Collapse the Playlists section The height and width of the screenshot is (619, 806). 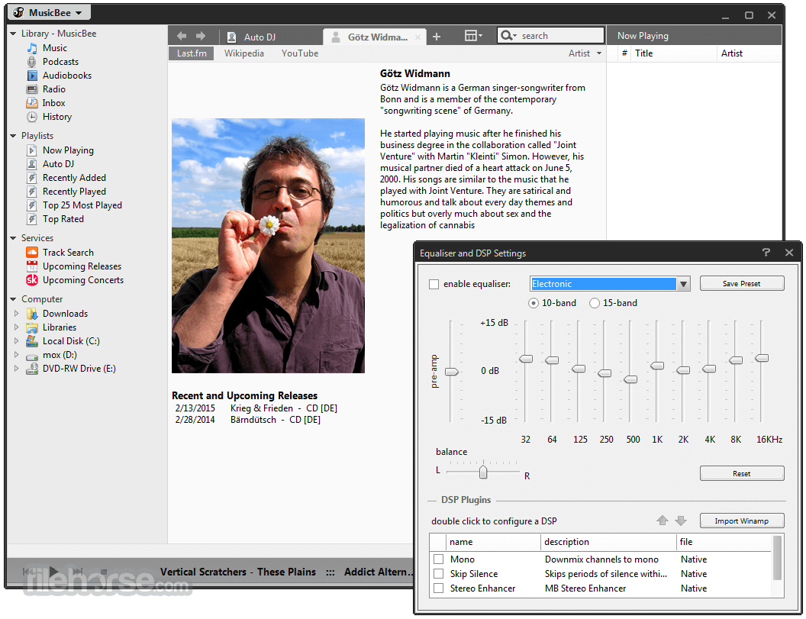13,137
